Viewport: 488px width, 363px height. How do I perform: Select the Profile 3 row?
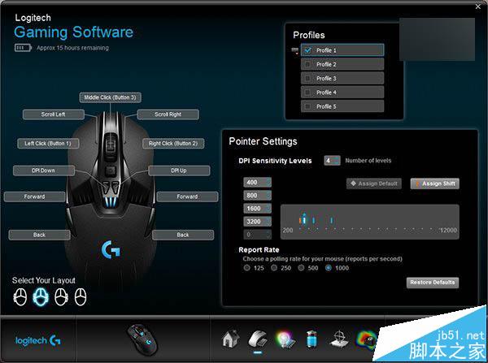pos(342,78)
